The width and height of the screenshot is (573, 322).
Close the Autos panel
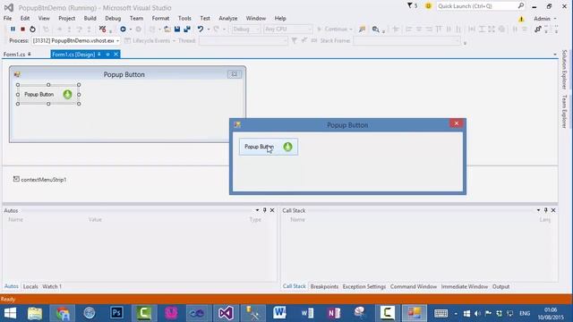272,210
